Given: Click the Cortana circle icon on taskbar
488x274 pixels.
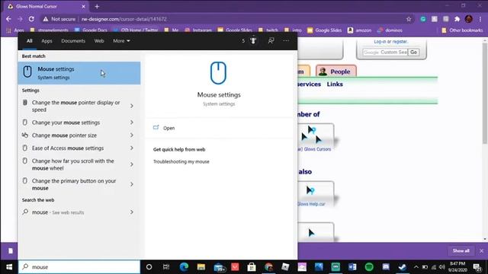Looking at the screenshot, I should point(149,267).
